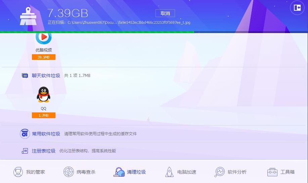Click the QQ label text

coord(43,108)
